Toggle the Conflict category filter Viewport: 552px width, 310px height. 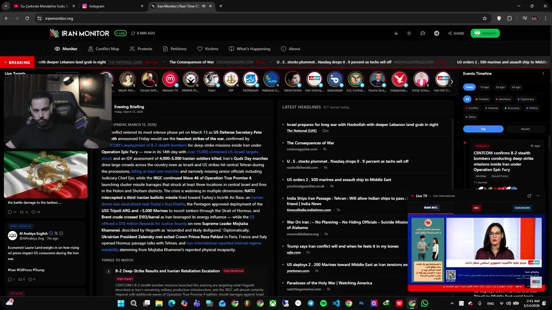point(472,108)
